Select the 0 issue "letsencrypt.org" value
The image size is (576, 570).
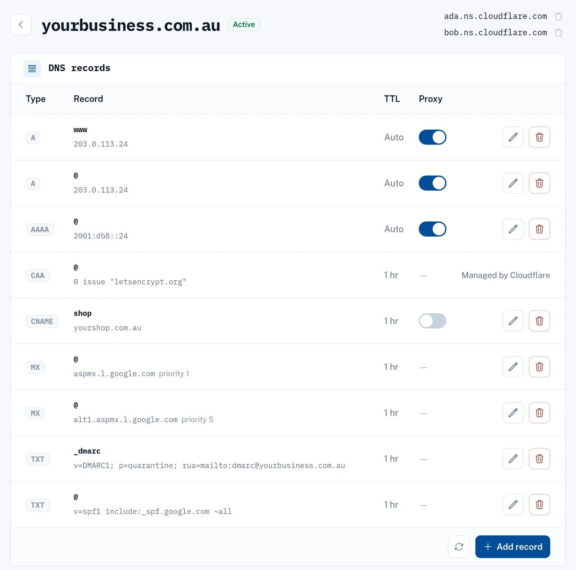pyautogui.click(x=130, y=282)
